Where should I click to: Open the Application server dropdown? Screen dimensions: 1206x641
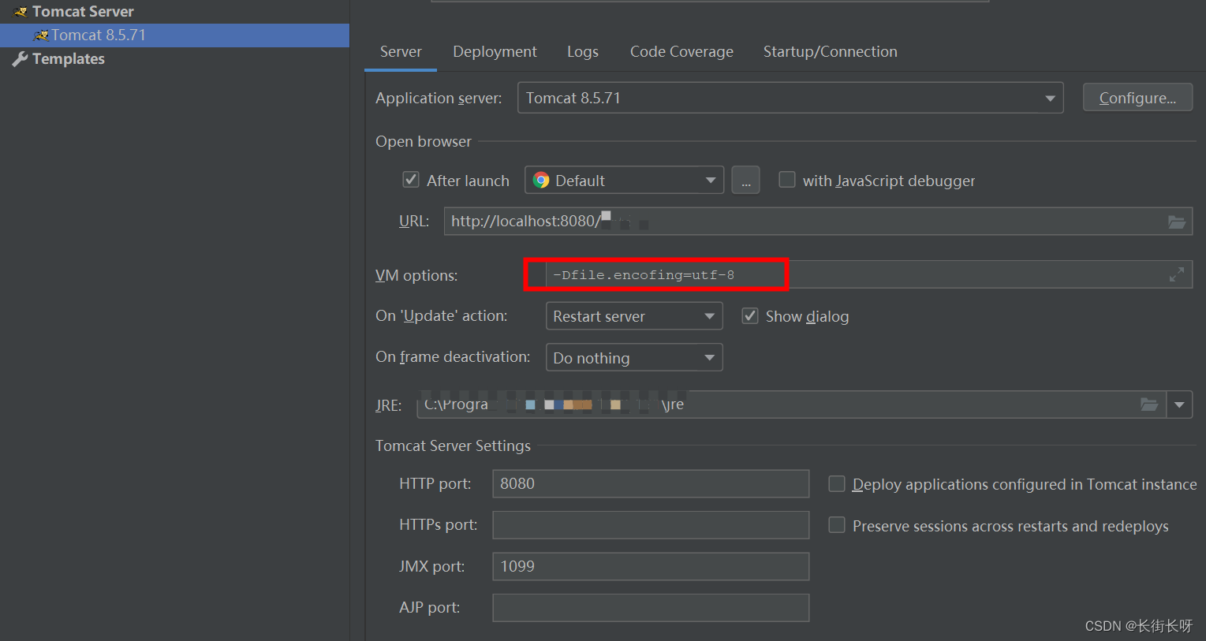tap(790, 98)
